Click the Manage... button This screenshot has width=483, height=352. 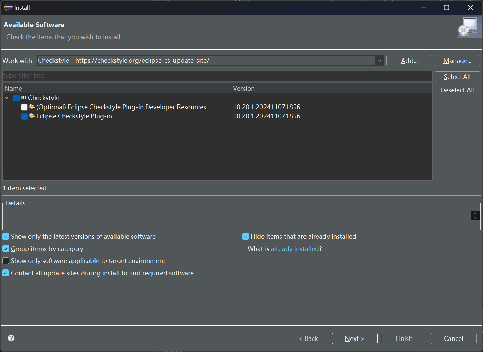pos(457,61)
